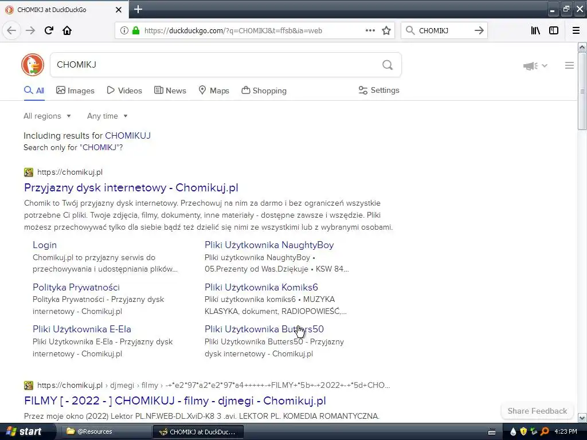Expand the Any time filter dropdown
The height and width of the screenshot is (440, 587).
[x=107, y=116]
